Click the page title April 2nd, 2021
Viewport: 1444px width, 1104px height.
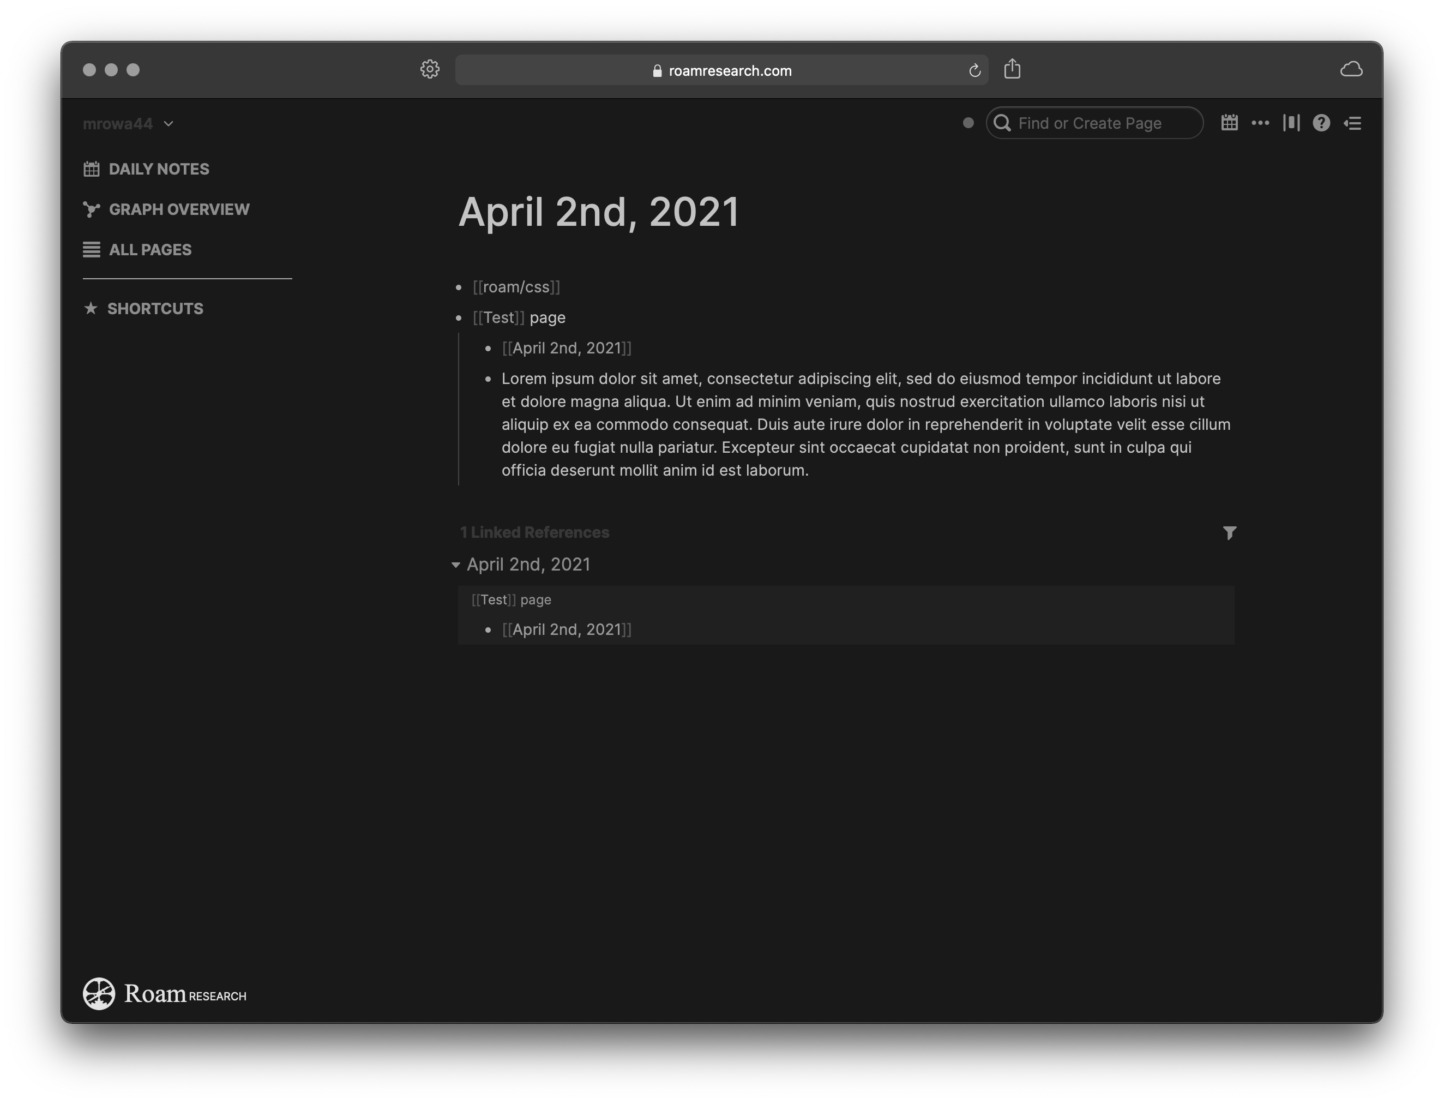[x=599, y=212]
